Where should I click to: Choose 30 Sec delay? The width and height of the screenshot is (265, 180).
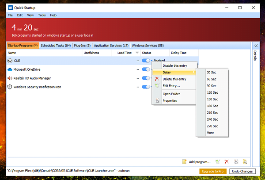[212, 73]
